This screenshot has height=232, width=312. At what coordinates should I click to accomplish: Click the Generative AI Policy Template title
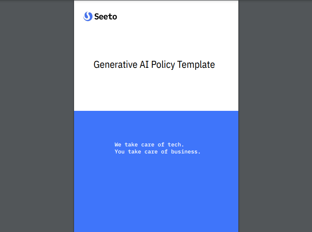point(154,65)
